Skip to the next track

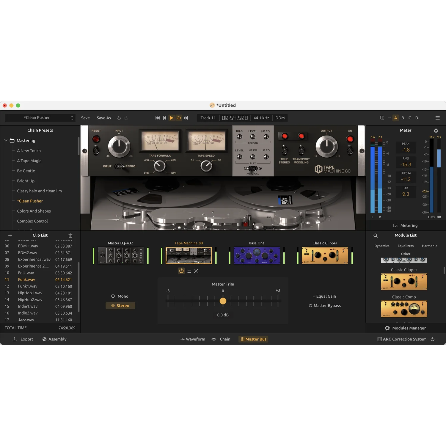pyautogui.click(x=186, y=118)
